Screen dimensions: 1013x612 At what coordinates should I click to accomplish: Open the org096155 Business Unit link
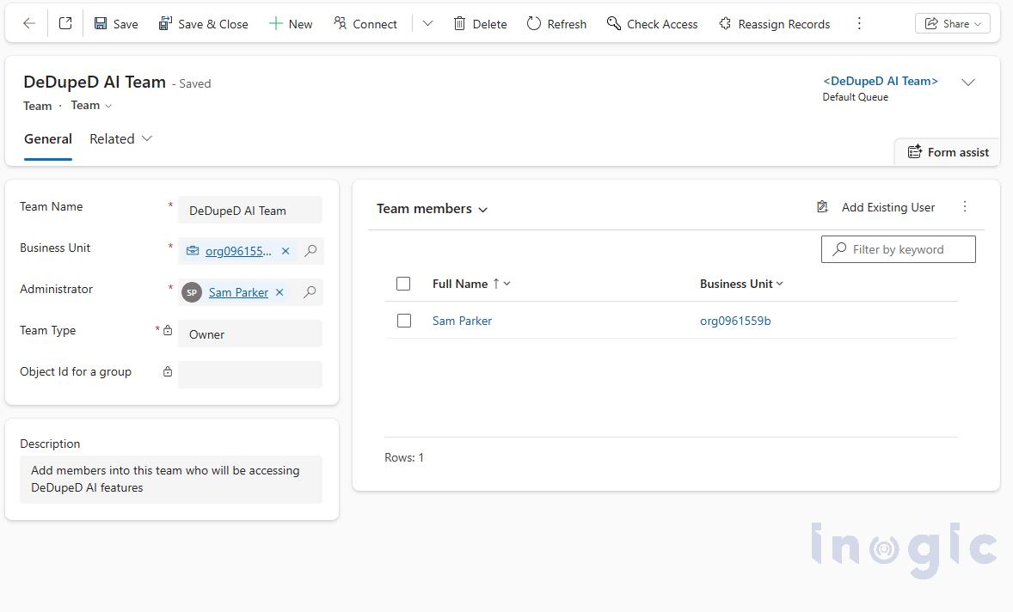pos(238,251)
